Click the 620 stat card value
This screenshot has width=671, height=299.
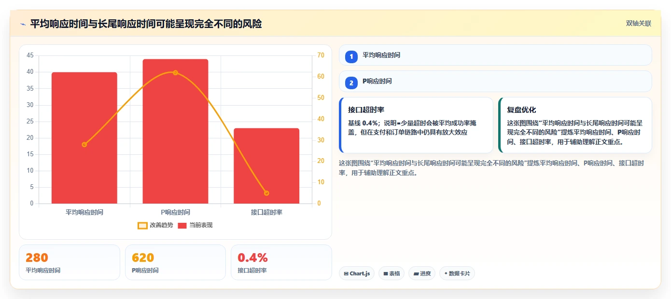coord(143,258)
